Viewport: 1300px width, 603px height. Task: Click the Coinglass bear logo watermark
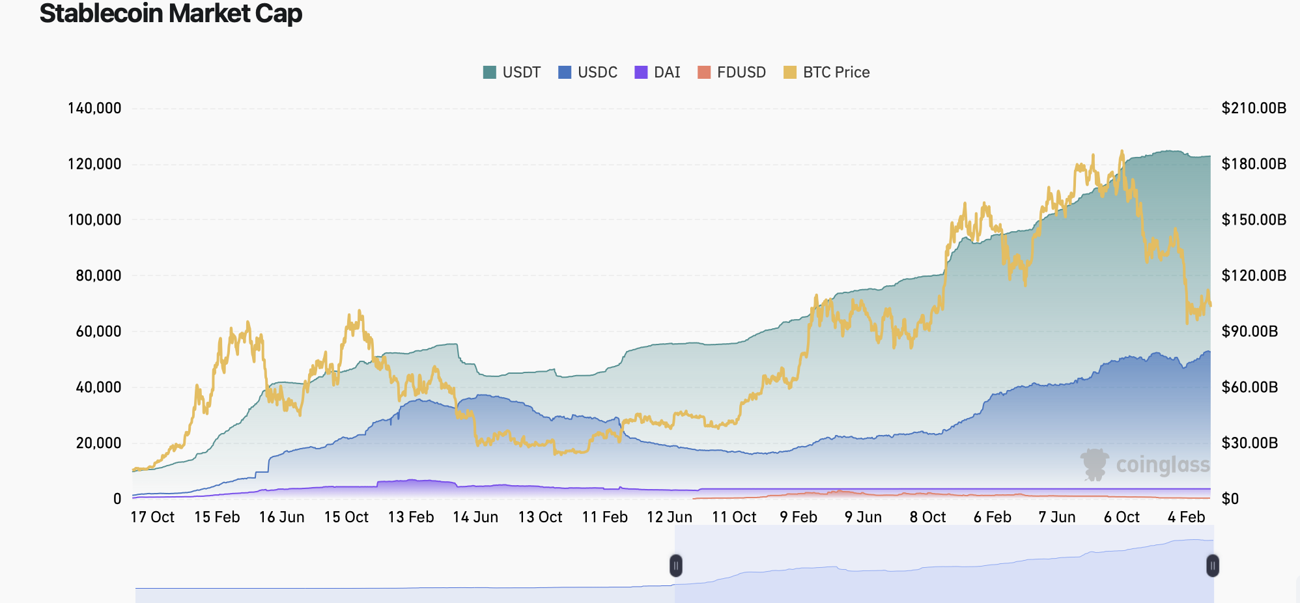pos(1096,465)
